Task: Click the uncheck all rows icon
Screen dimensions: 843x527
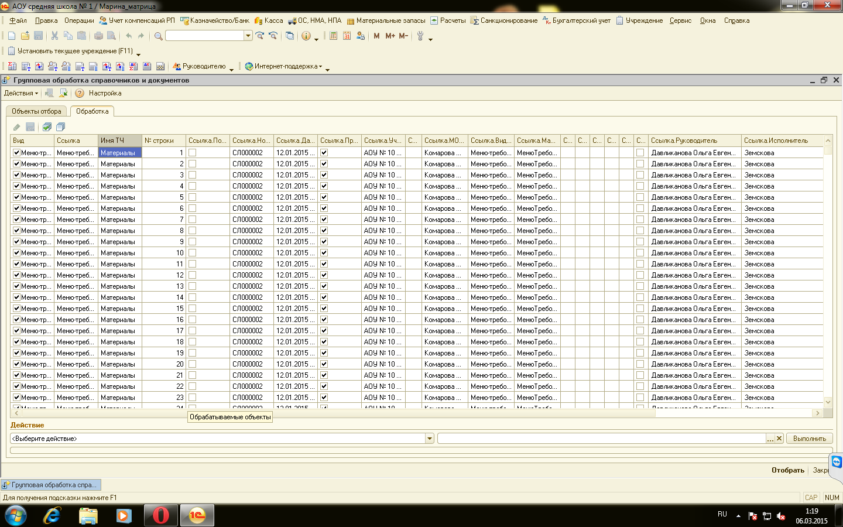Action: pos(60,127)
